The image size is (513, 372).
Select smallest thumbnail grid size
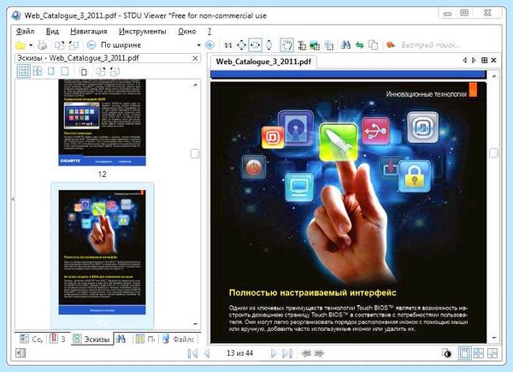coord(24,71)
